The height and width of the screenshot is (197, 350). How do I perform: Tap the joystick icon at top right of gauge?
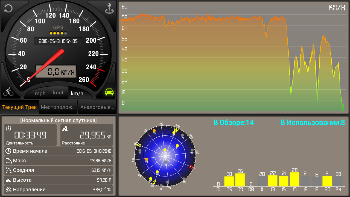coord(109,8)
